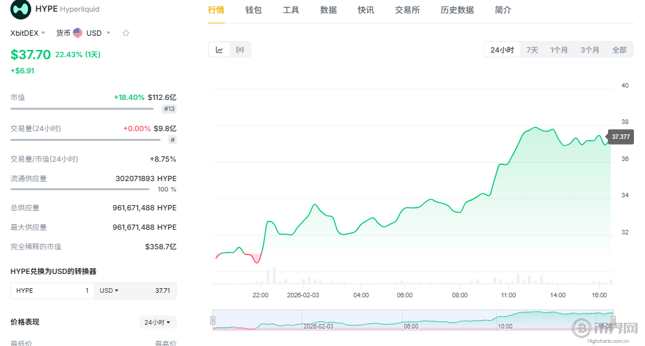
Task: Click the 最大供应量 label
Action: point(29,227)
